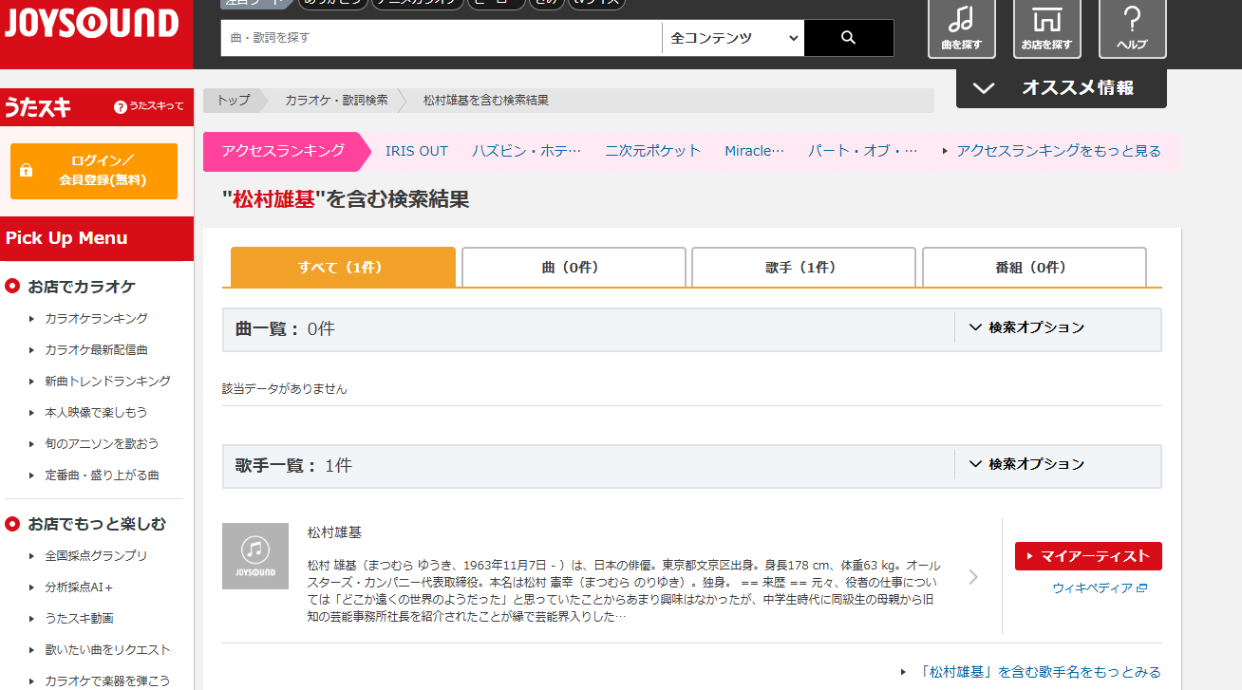Expand 検索オプション in 歌手一覧 section
Viewport: 1242px width, 690px height.
(x=1026, y=464)
